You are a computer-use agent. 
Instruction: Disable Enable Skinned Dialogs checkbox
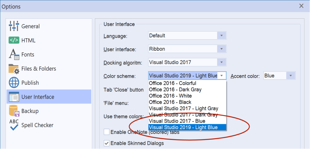coord(107,143)
